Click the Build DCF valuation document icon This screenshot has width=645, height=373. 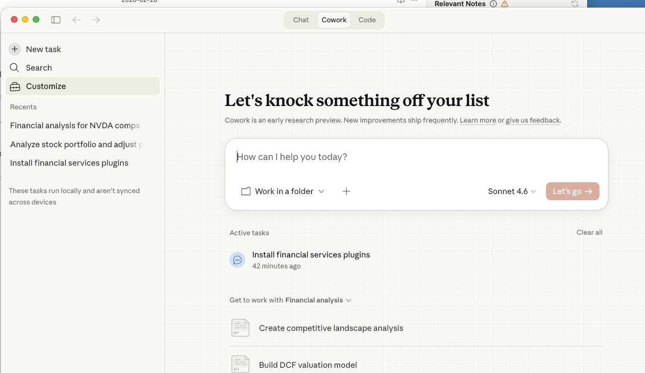240,364
